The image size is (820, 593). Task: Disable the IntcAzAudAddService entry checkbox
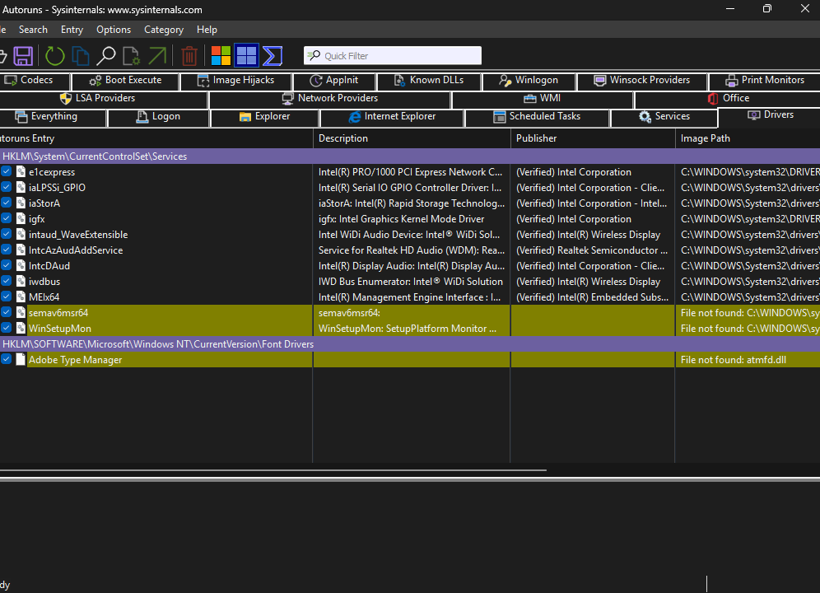(x=7, y=250)
